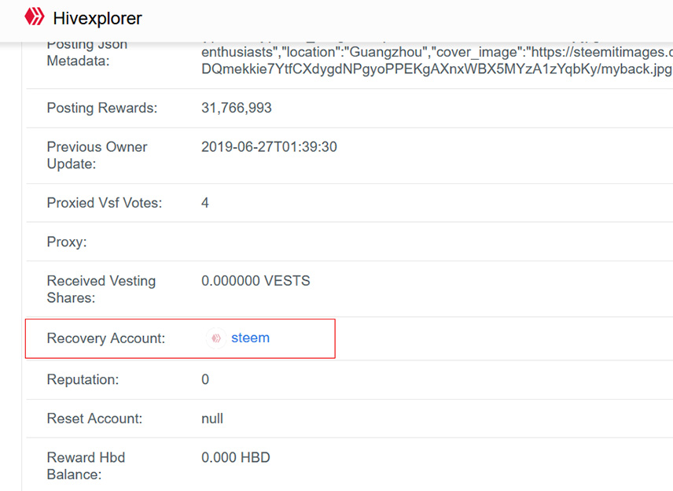Open the steem recovery account page
The height and width of the screenshot is (491, 673).
(250, 338)
